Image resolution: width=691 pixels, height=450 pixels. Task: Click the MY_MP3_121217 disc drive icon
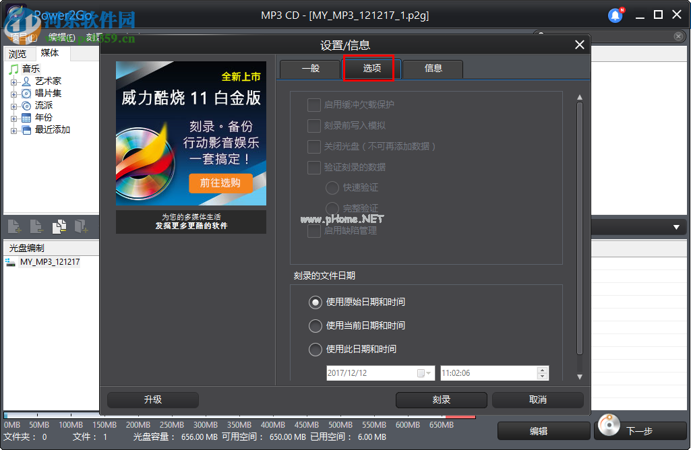point(9,262)
